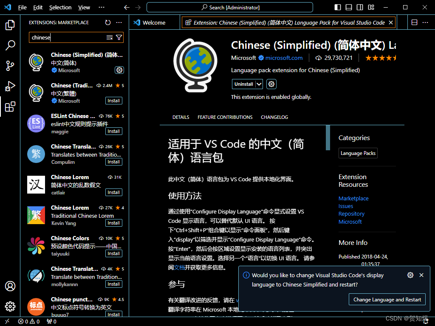Go forward with the navigation arrow
The width and height of the screenshot is (435, 326).
(x=138, y=8)
